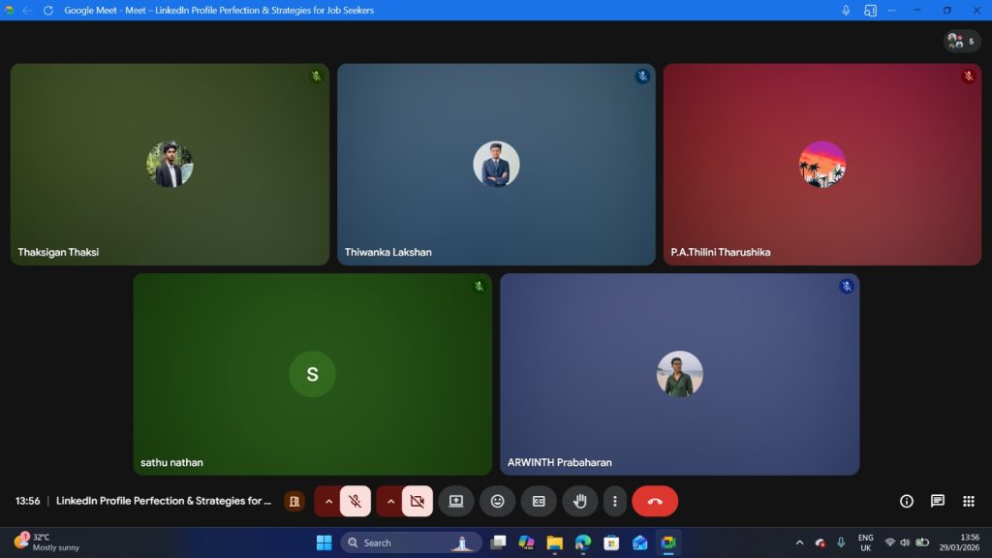992x558 pixels.
Task: Start presenting your screen
Action: [x=455, y=501]
